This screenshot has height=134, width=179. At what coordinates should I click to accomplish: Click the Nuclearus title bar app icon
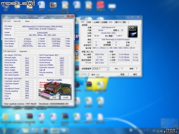pos(4,16)
